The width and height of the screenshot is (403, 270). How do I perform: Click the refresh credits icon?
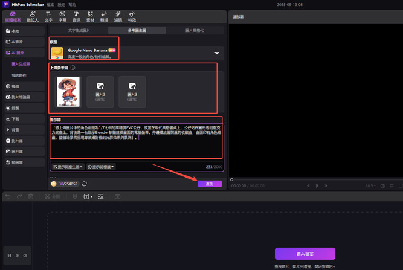click(x=85, y=184)
